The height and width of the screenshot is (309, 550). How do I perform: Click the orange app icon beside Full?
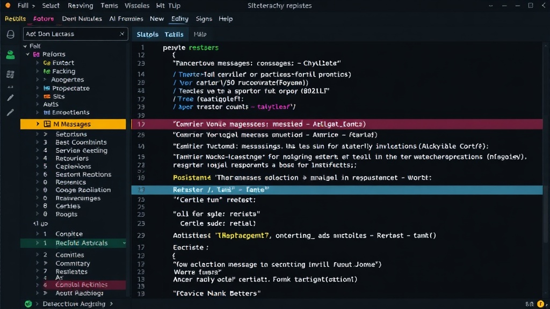coord(8,5)
